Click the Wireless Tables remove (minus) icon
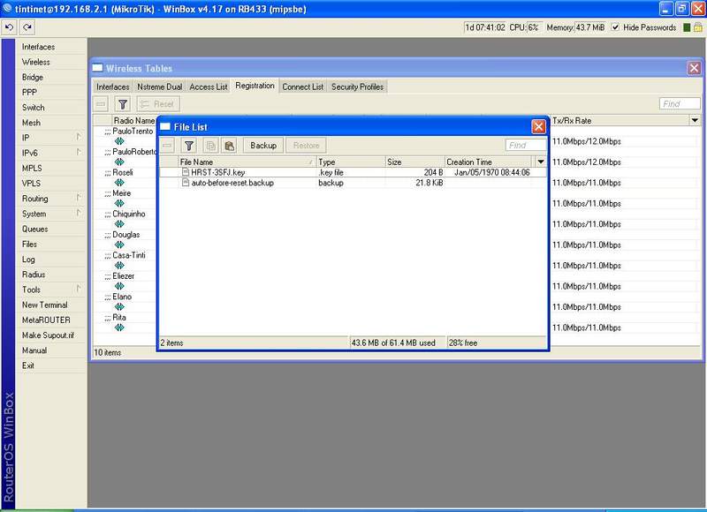This screenshot has height=512, width=707. point(101,104)
